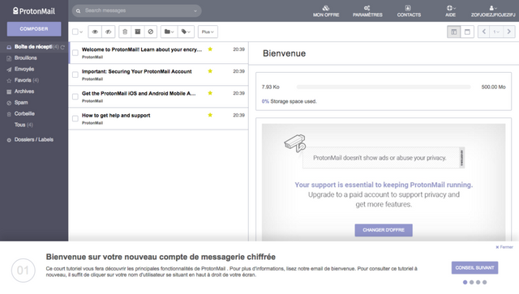This screenshot has width=519, height=294.
Task: Select checkbox for Welcome to ProtonMail message
Action: [x=75, y=53]
